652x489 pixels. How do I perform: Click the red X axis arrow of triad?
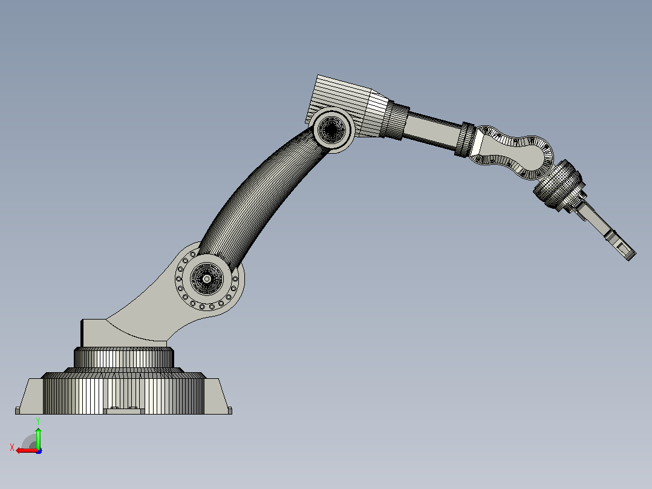point(27,451)
